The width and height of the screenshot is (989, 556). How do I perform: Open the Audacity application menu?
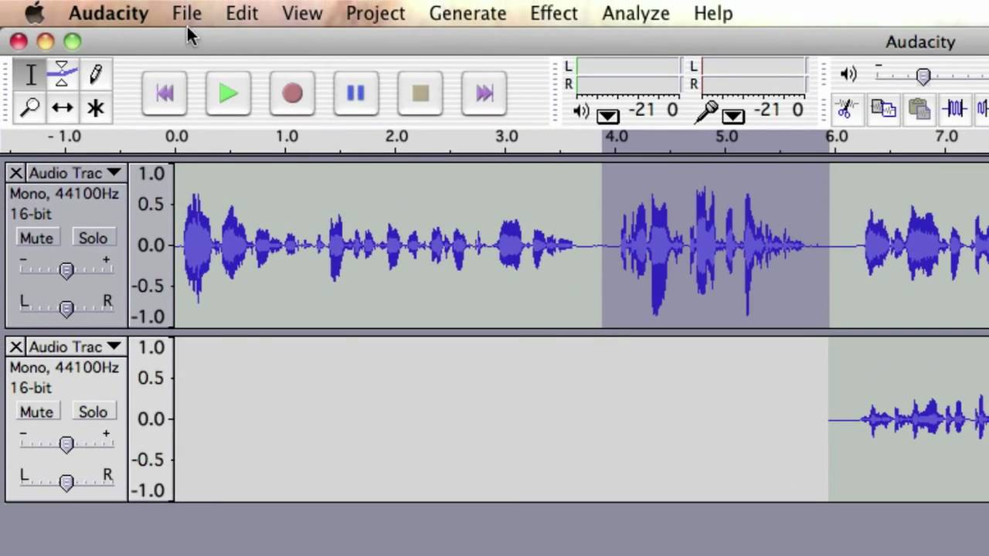[108, 13]
